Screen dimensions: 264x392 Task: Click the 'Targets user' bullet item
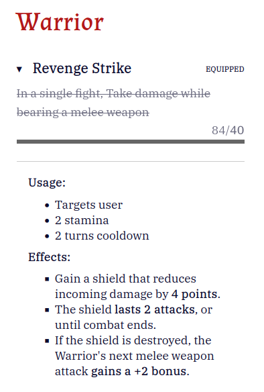coord(88,205)
